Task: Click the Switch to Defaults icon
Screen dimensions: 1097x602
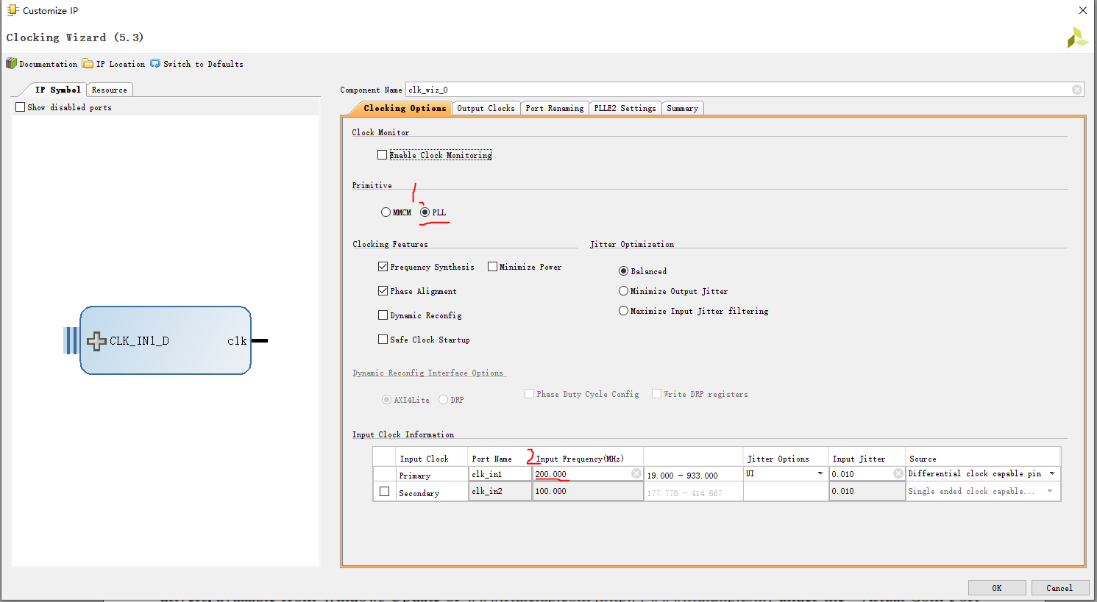Action: pos(155,64)
